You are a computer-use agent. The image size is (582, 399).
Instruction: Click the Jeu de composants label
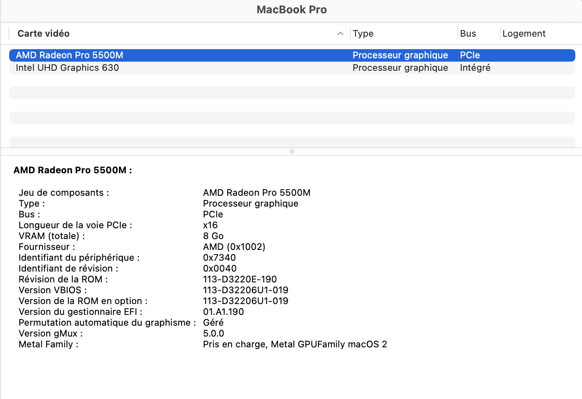[64, 192]
